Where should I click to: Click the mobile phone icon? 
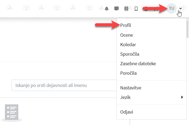click(136, 9)
